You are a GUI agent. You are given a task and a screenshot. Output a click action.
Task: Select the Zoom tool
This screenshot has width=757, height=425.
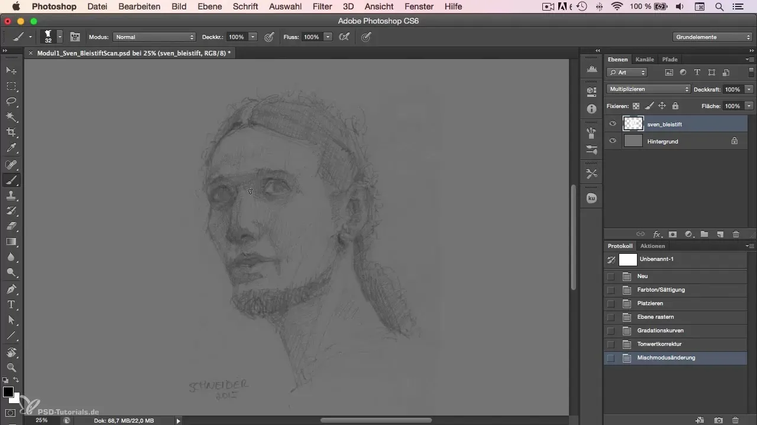(x=11, y=368)
